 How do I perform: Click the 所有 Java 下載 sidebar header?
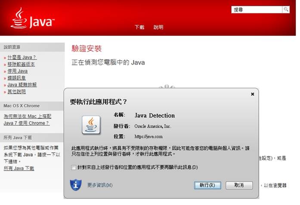click(x=32, y=138)
